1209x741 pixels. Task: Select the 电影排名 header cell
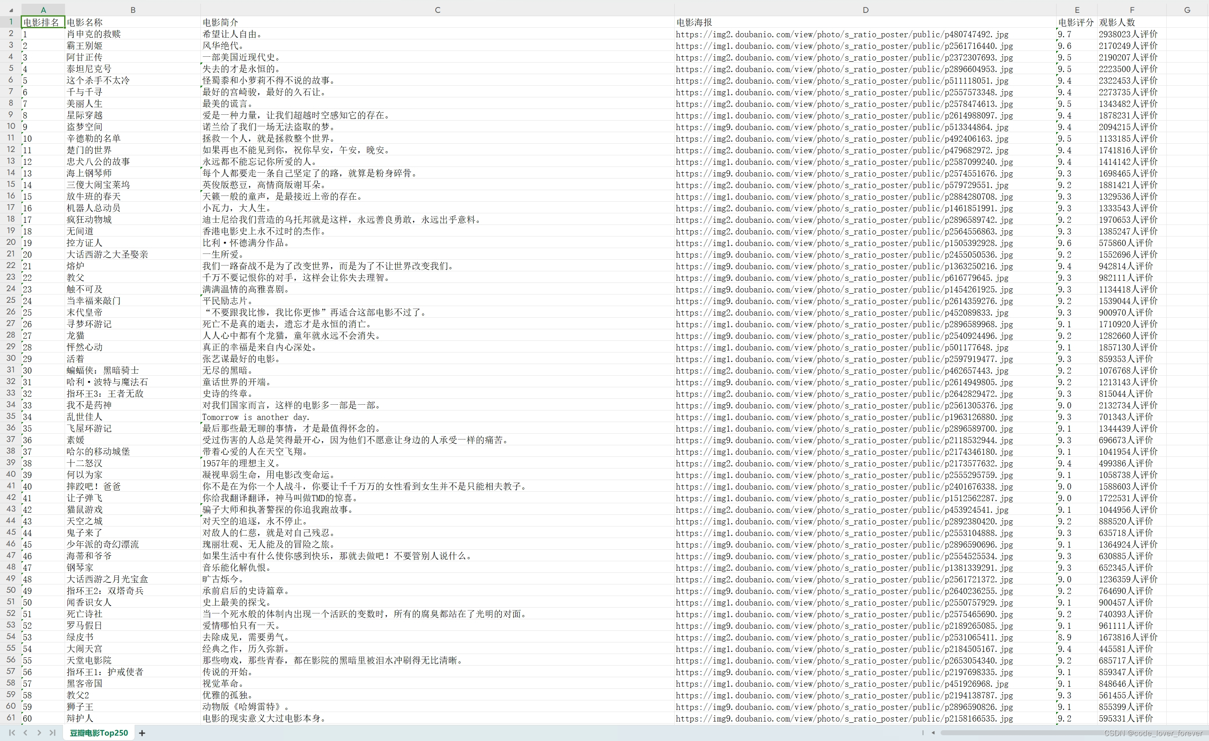pos(43,22)
